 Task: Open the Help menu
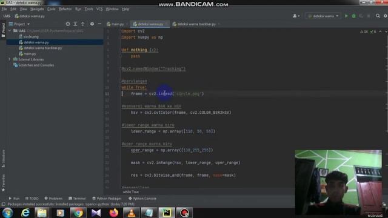(x=125, y=9)
